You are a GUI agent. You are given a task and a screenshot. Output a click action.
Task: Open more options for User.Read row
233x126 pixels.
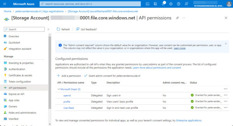pos(225,108)
